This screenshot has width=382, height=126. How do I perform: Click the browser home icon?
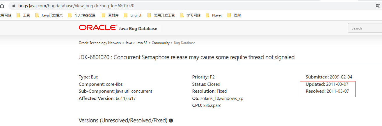(2, 6)
